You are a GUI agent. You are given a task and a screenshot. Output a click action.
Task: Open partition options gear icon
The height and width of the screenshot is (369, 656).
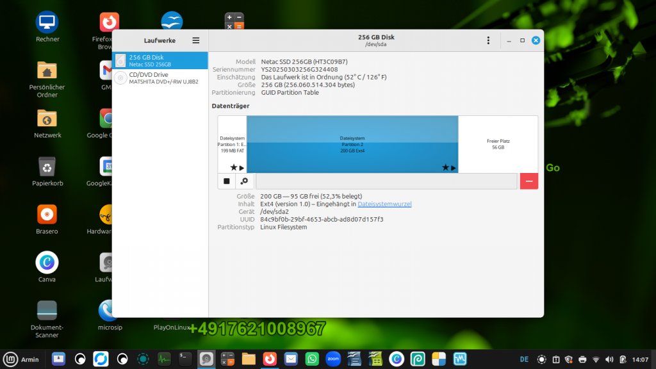(244, 181)
